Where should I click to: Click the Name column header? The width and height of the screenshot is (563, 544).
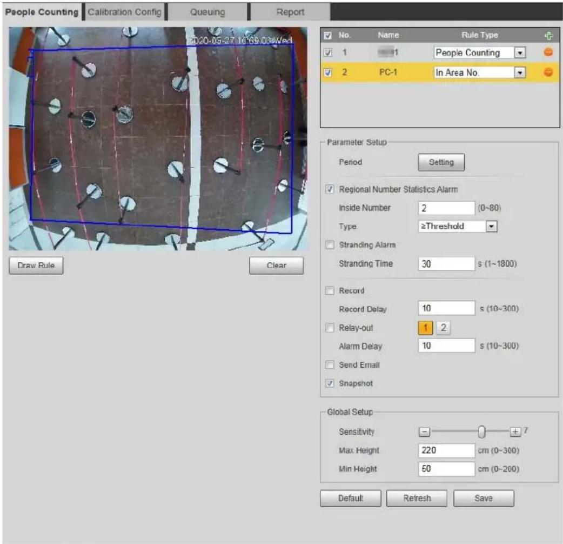[388, 35]
